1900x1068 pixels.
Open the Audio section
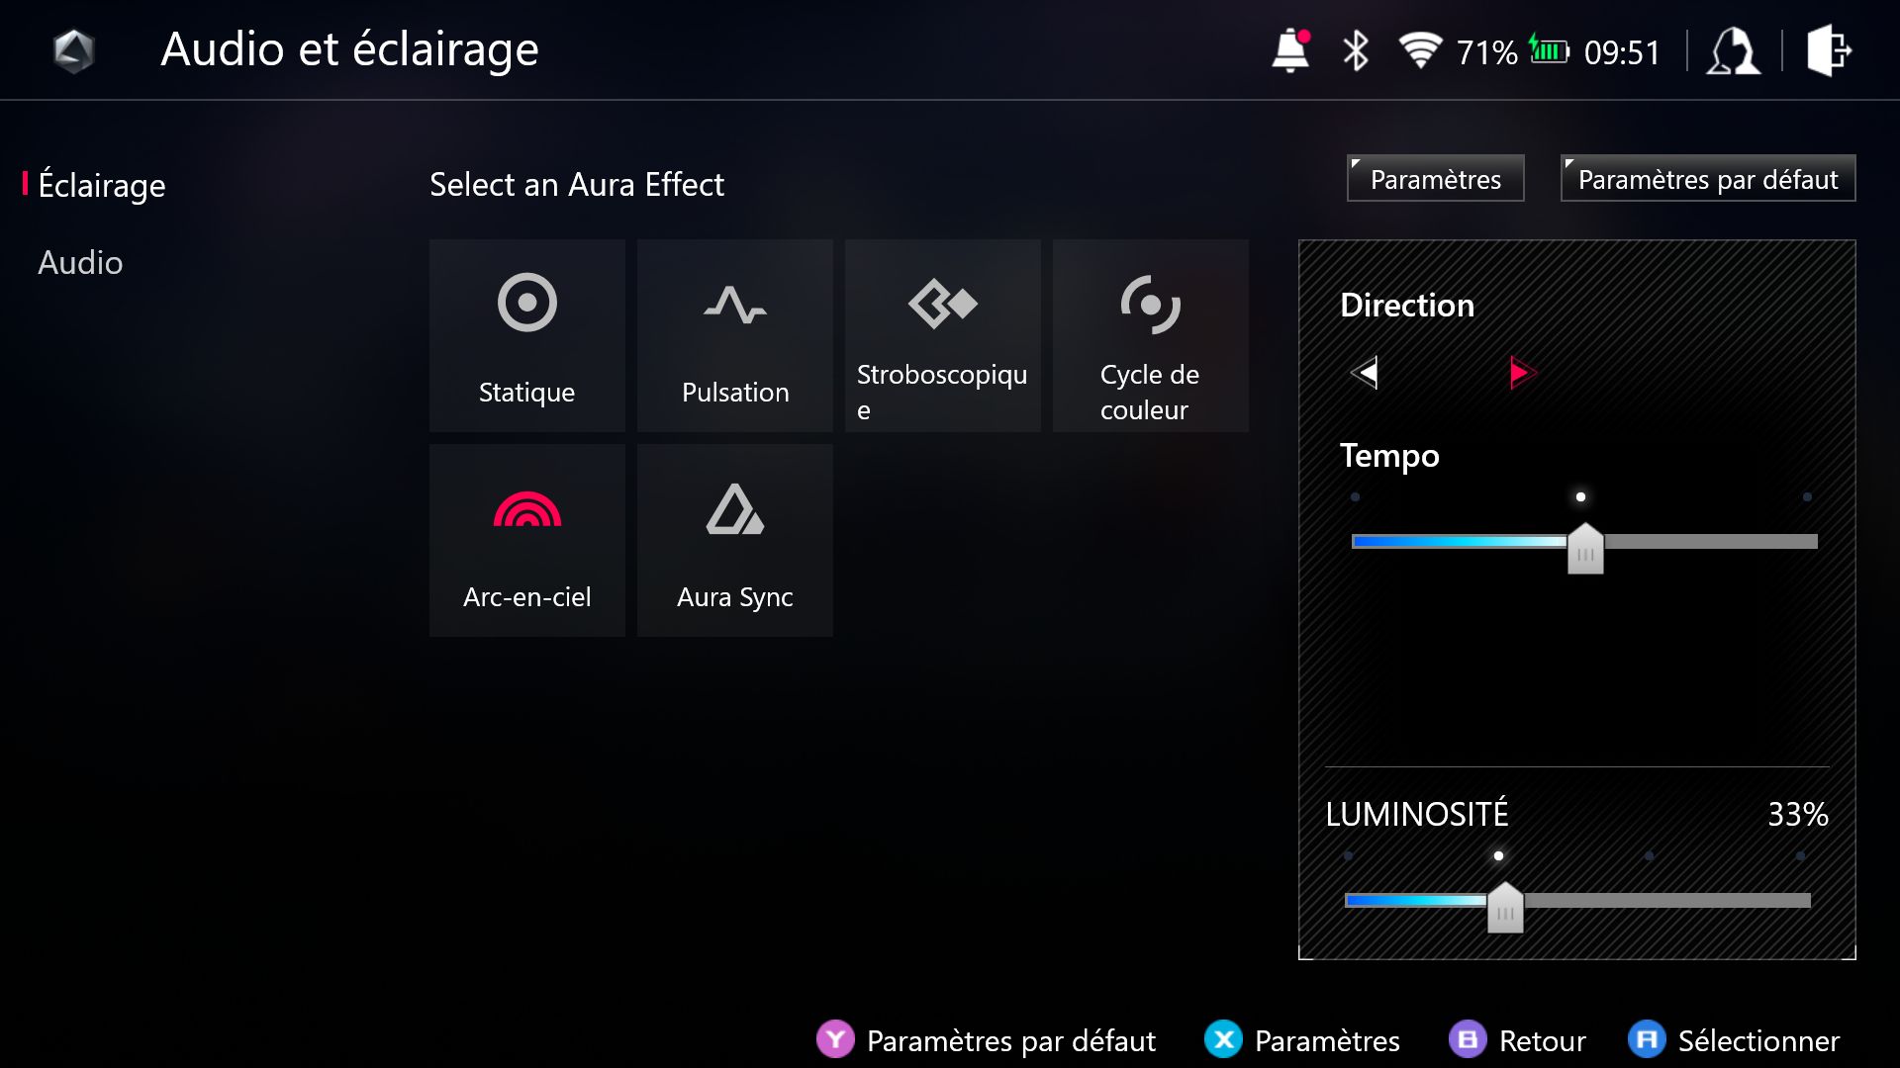(x=81, y=262)
